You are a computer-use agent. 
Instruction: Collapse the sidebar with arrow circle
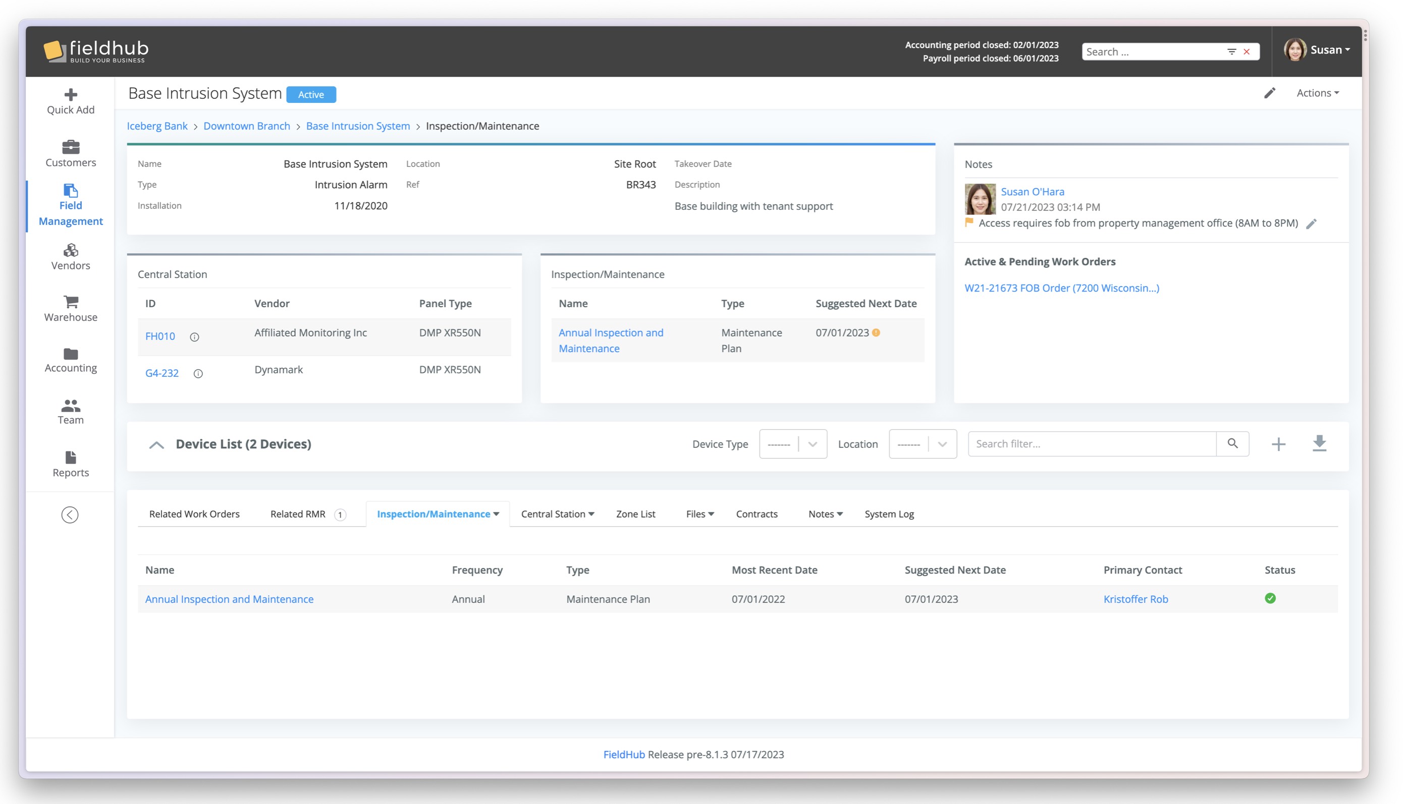click(x=70, y=514)
